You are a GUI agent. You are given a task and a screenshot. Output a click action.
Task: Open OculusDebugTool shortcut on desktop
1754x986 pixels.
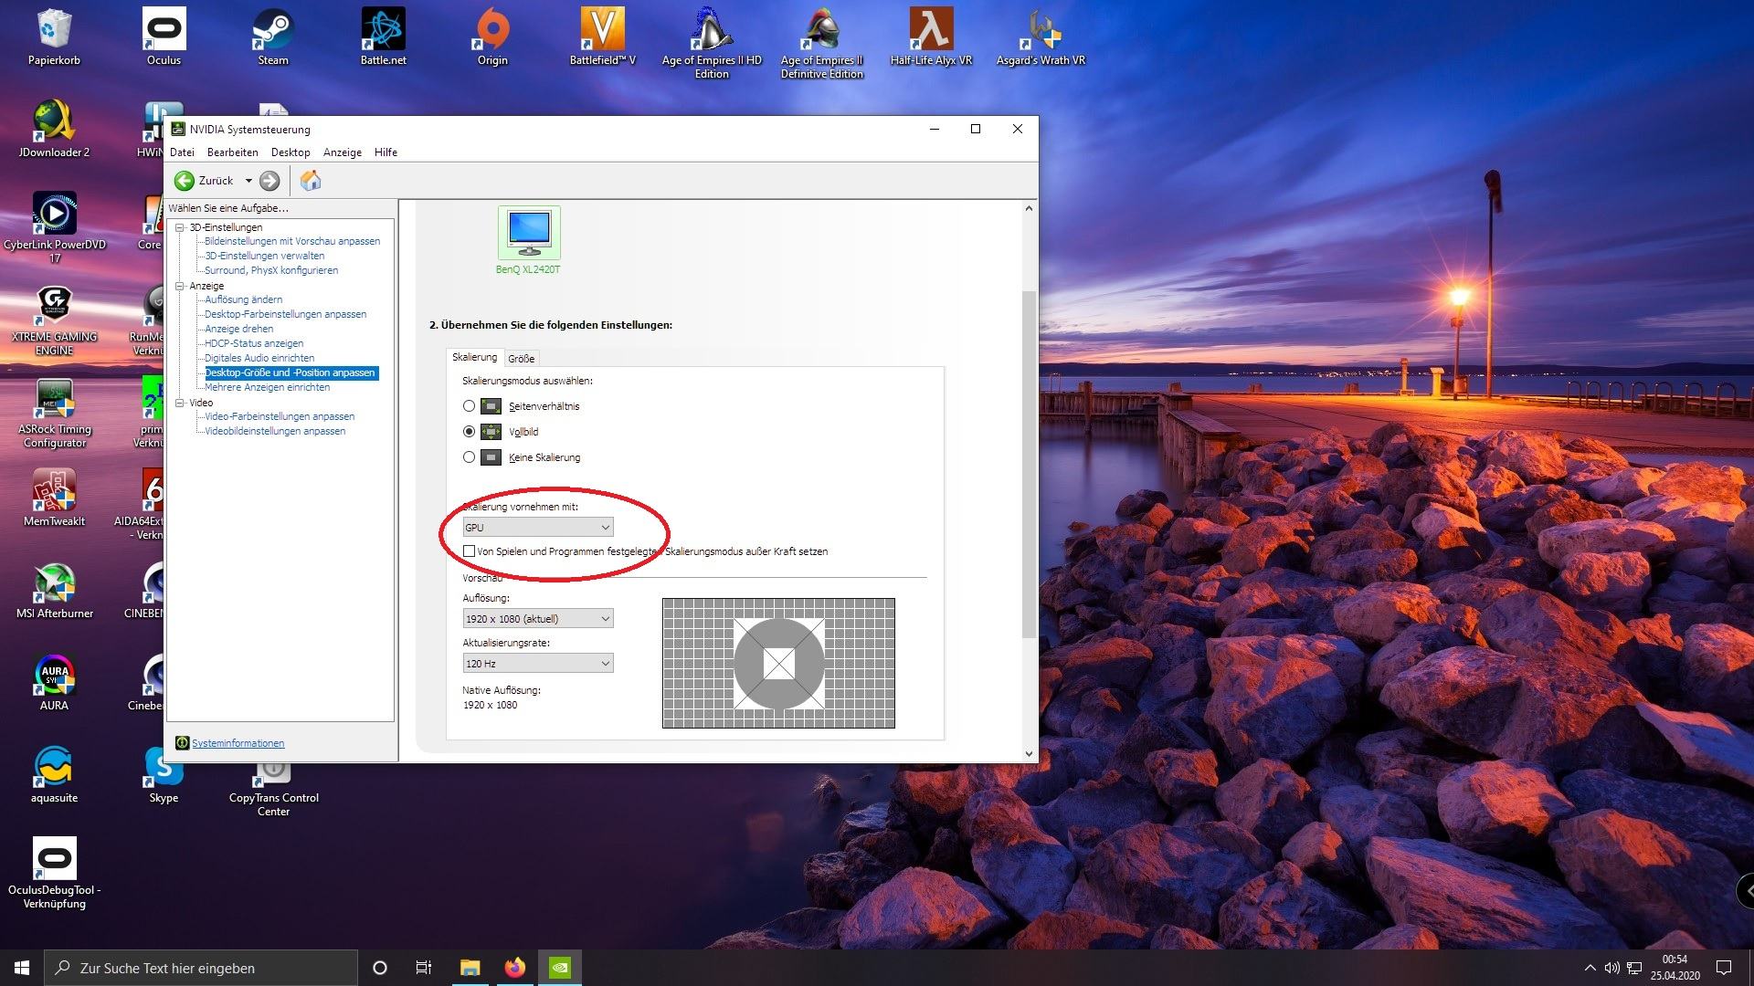[x=54, y=874]
